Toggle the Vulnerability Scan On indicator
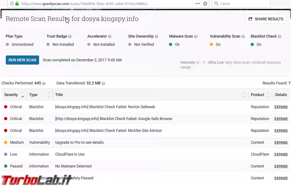 pos(212,44)
